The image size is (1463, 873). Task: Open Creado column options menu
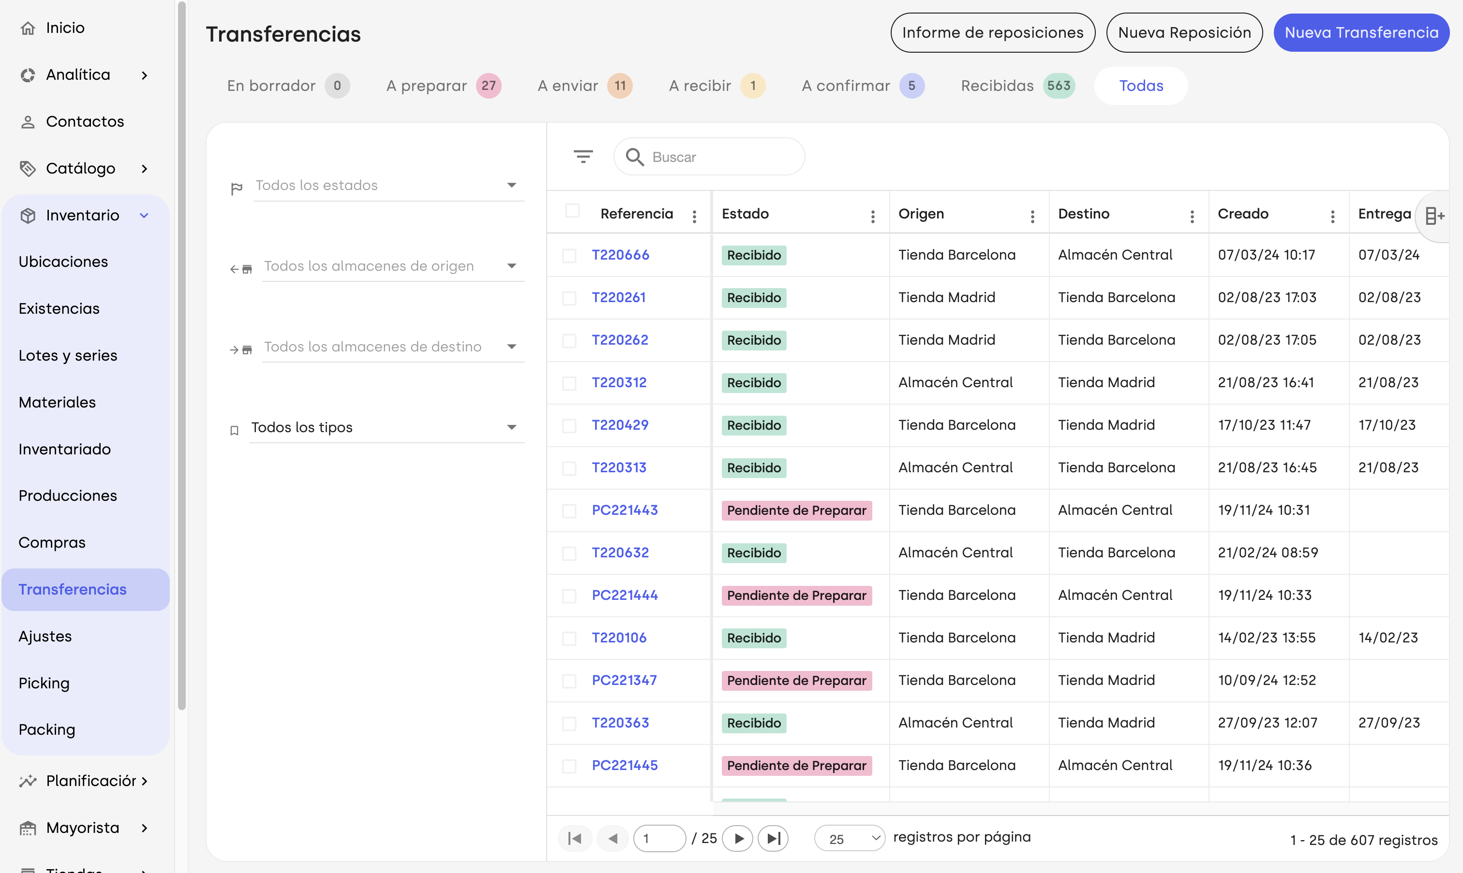click(x=1332, y=217)
